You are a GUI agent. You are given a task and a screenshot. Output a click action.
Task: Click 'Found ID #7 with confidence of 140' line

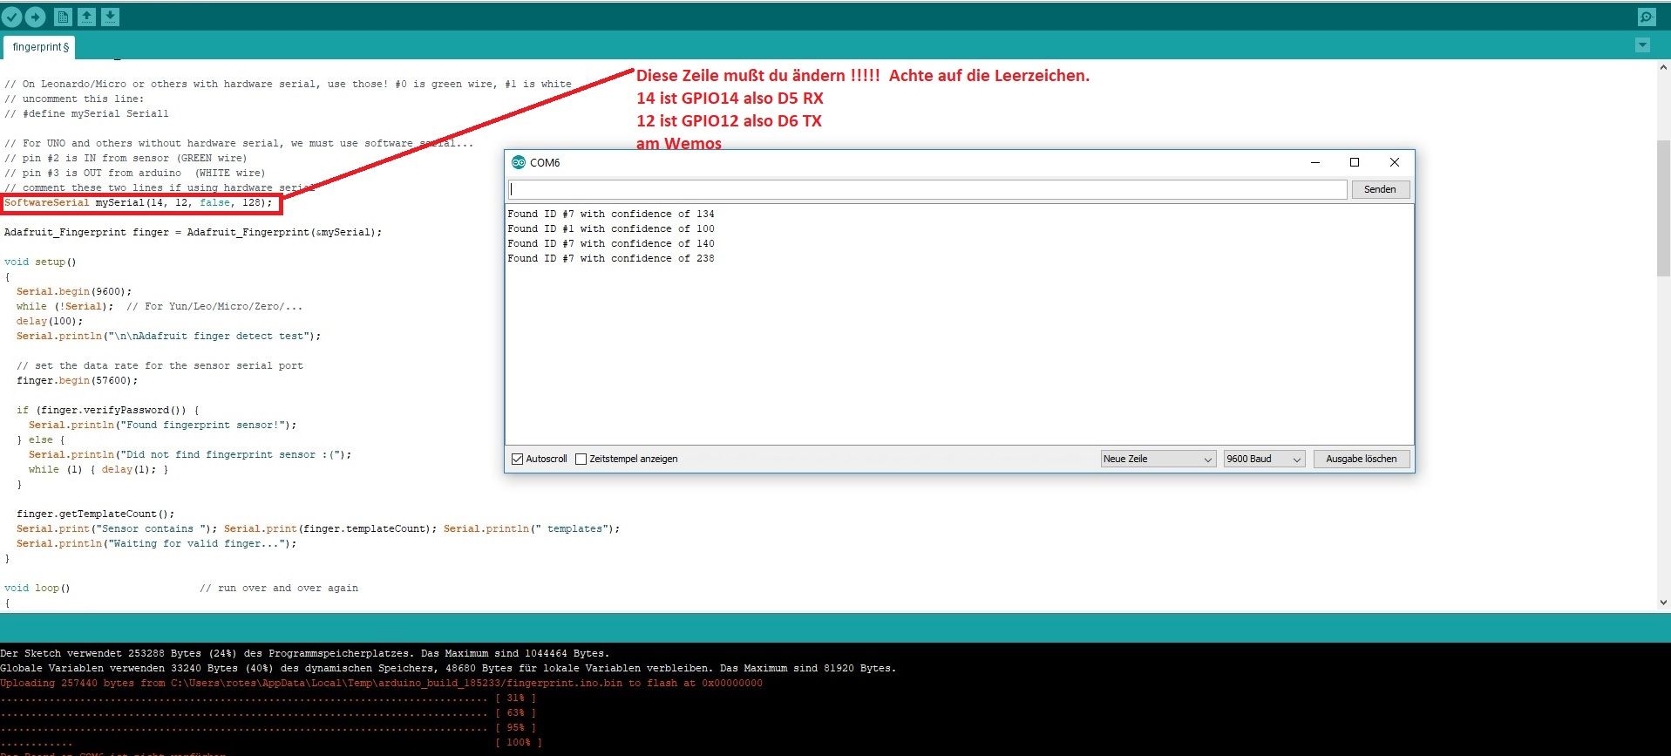(x=611, y=243)
